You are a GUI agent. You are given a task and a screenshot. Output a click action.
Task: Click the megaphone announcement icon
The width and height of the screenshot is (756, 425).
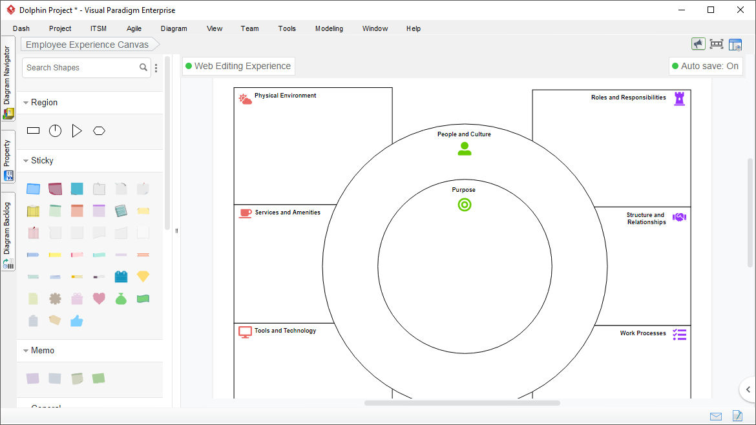[698, 45]
